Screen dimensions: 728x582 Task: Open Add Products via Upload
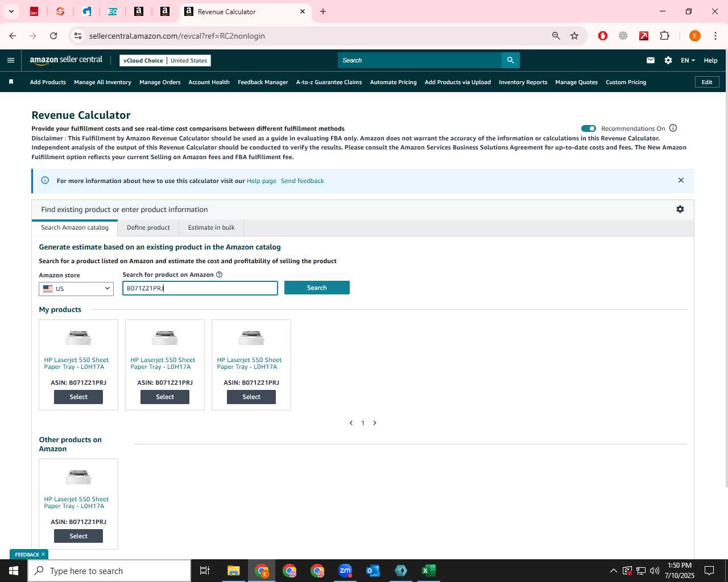click(x=457, y=82)
